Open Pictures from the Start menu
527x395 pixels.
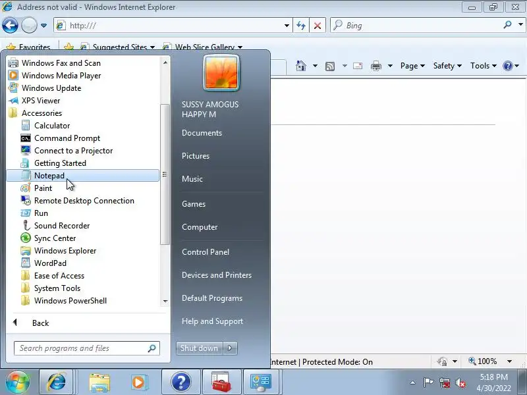tap(196, 156)
